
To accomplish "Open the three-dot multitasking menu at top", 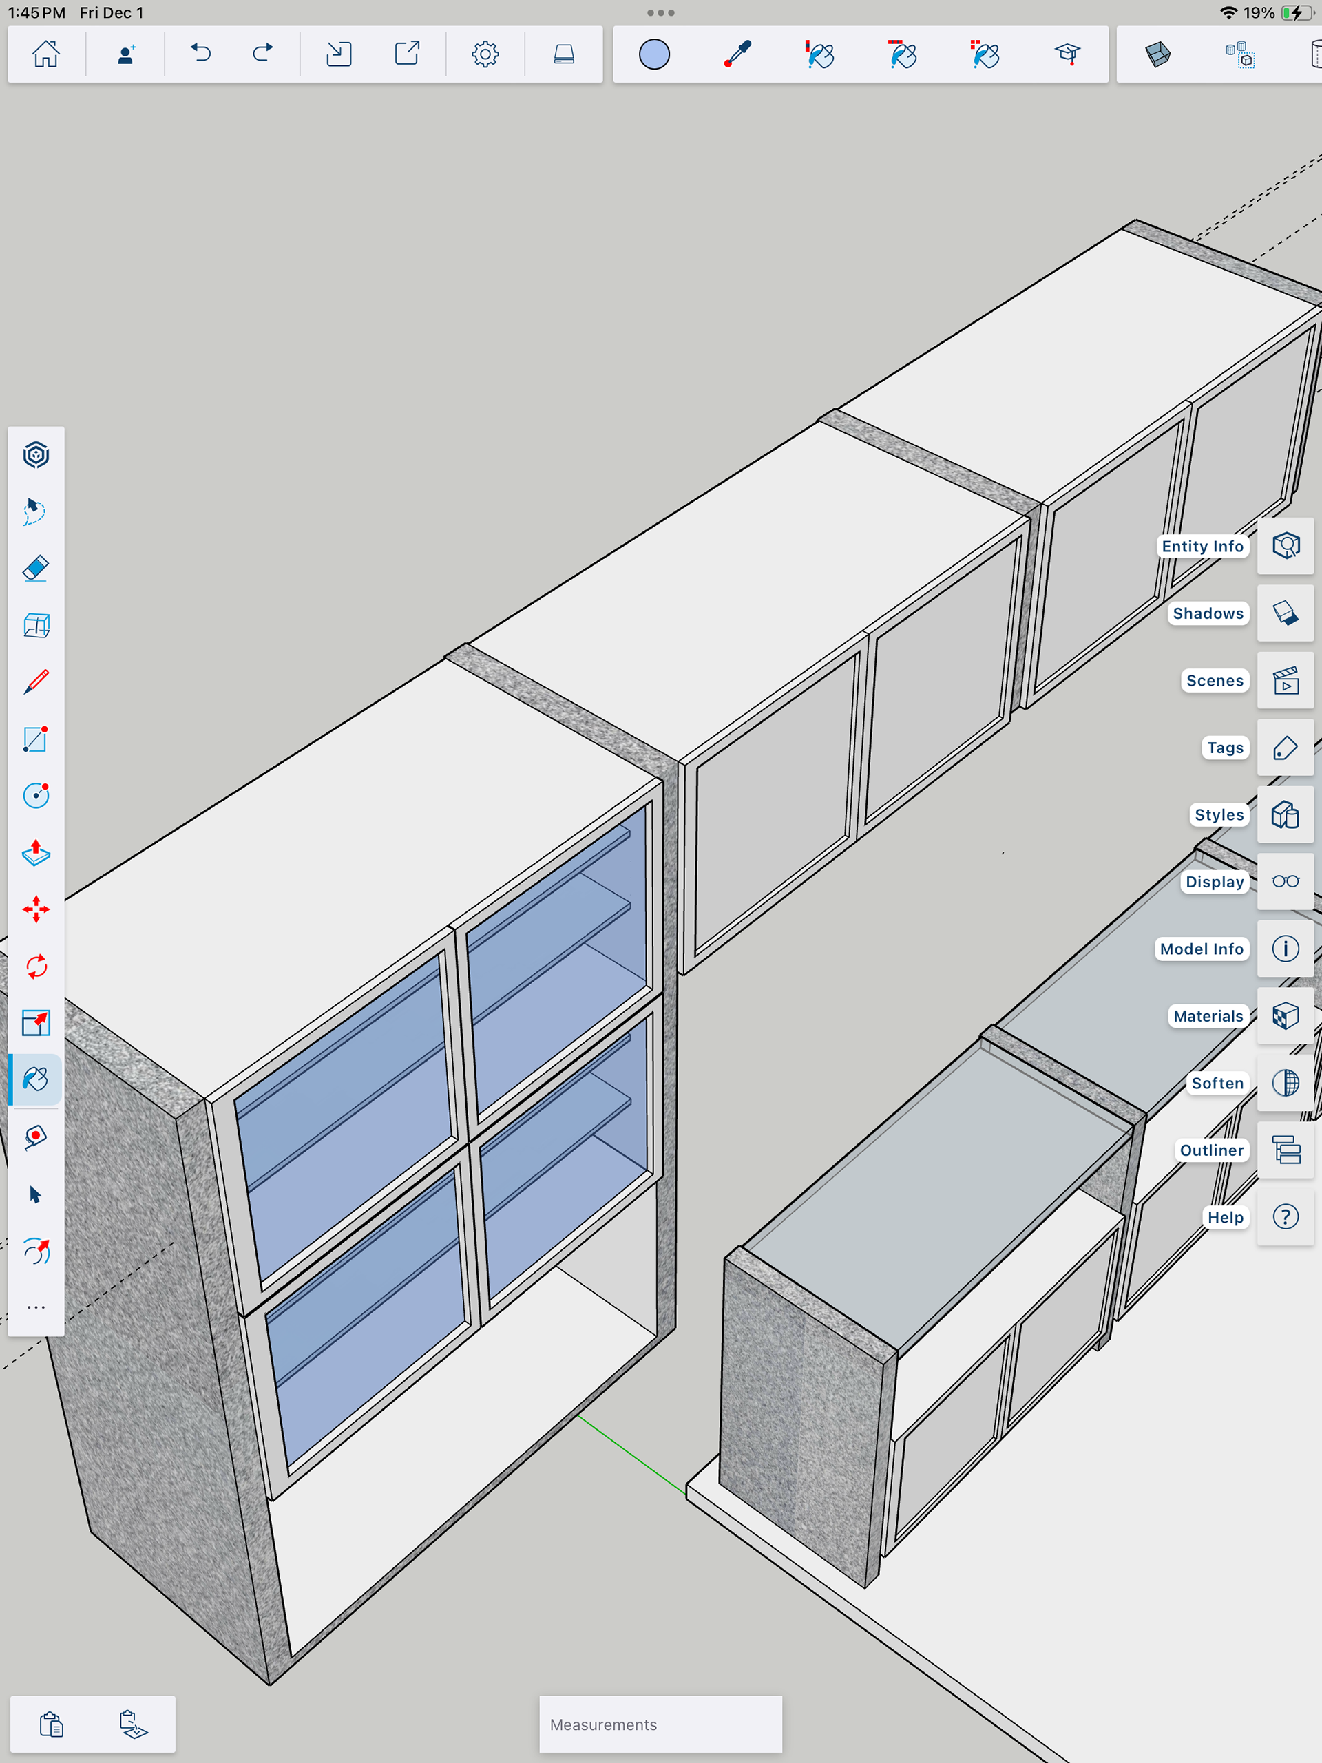I will pos(660,13).
